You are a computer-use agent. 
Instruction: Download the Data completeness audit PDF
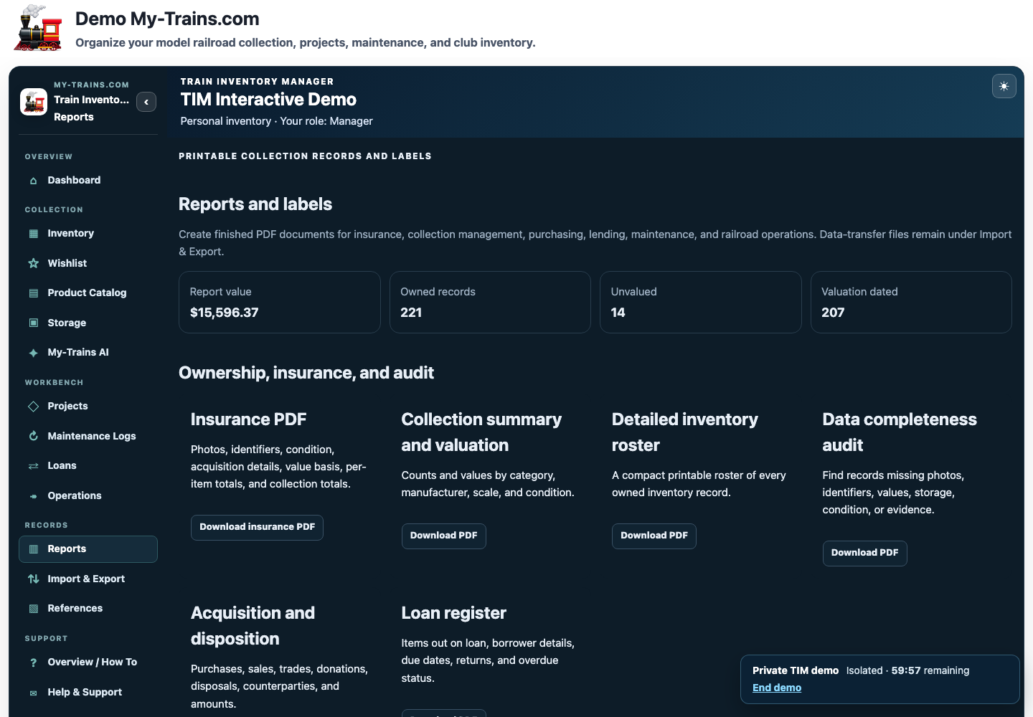click(864, 553)
